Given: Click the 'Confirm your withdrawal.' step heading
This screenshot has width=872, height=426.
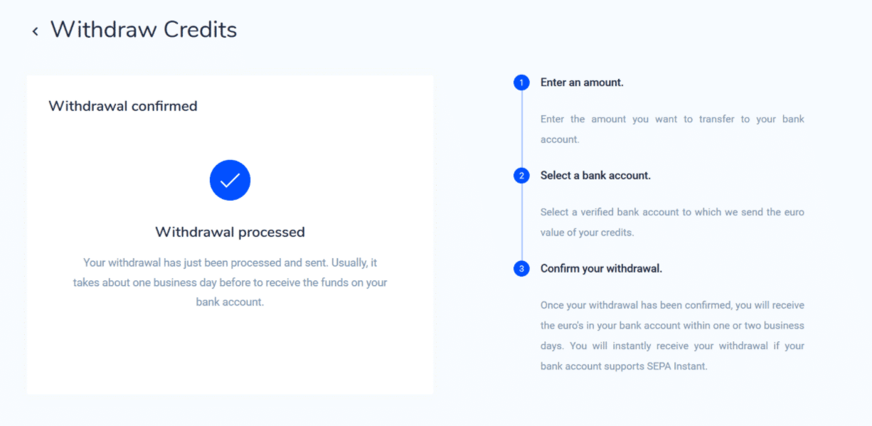Looking at the screenshot, I should pos(601,269).
